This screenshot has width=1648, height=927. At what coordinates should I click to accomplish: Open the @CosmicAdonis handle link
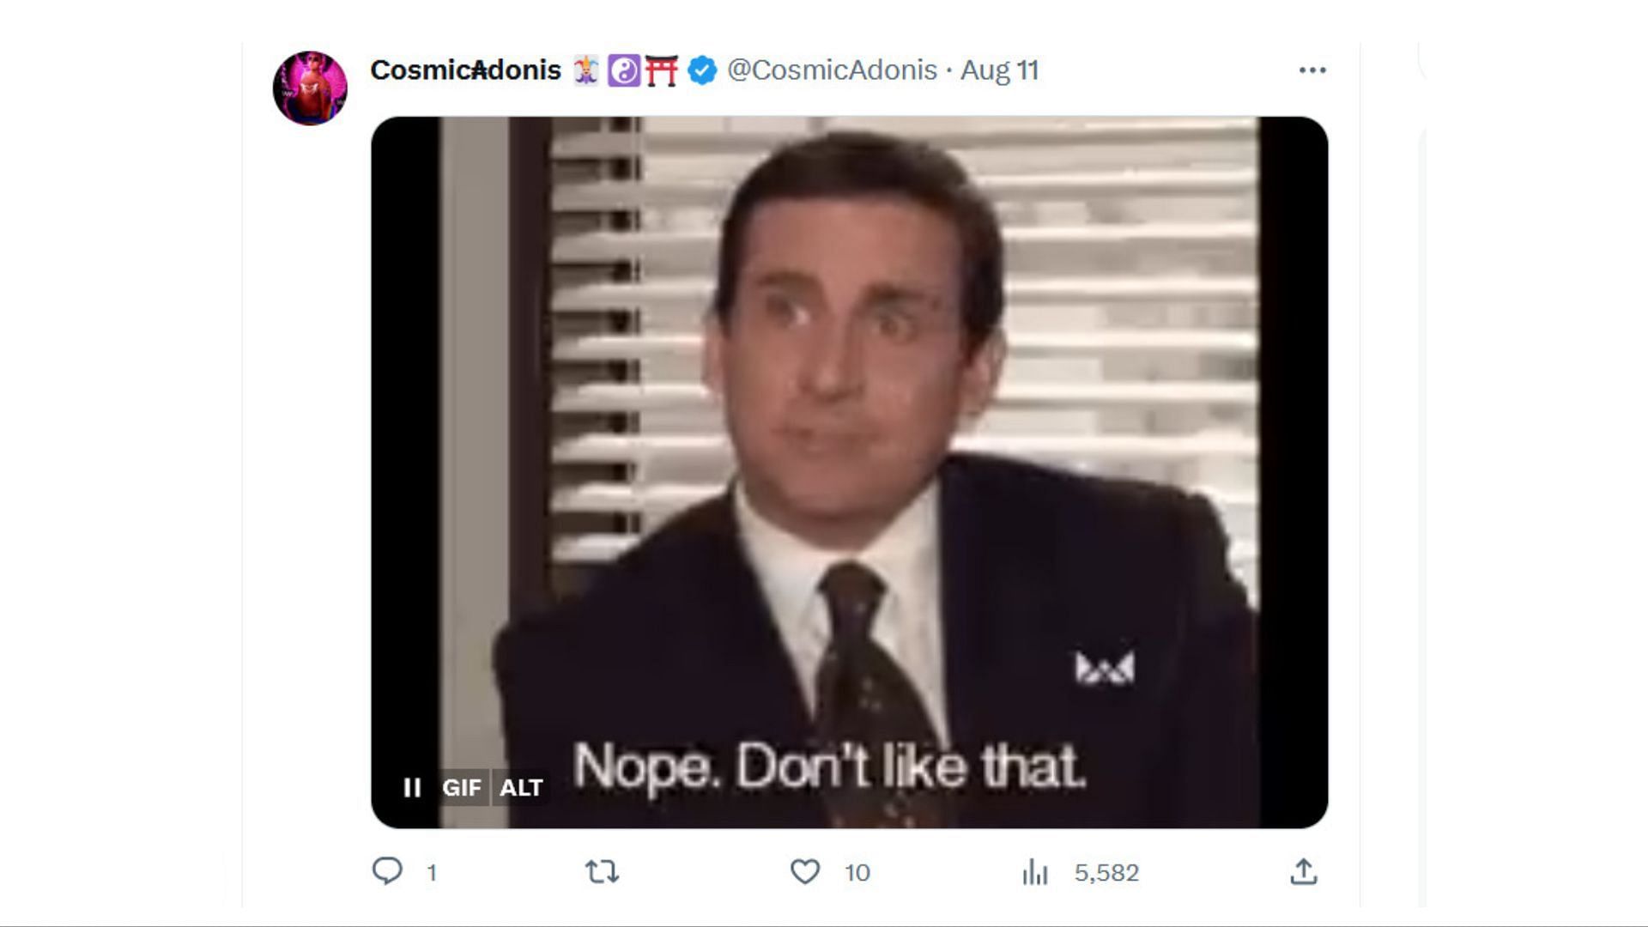pos(832,70)
